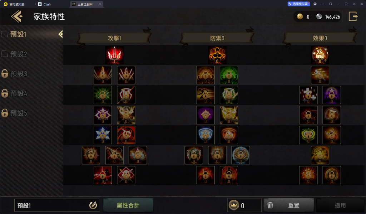This screenshot has width=366, height=214.
Task: Click the 重置 reset button
Action: 288,205
